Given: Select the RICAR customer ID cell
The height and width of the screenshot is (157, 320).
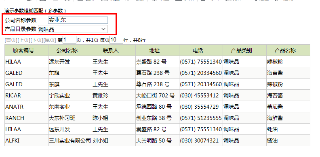Looking at the screenshot, I should point(27,95).
